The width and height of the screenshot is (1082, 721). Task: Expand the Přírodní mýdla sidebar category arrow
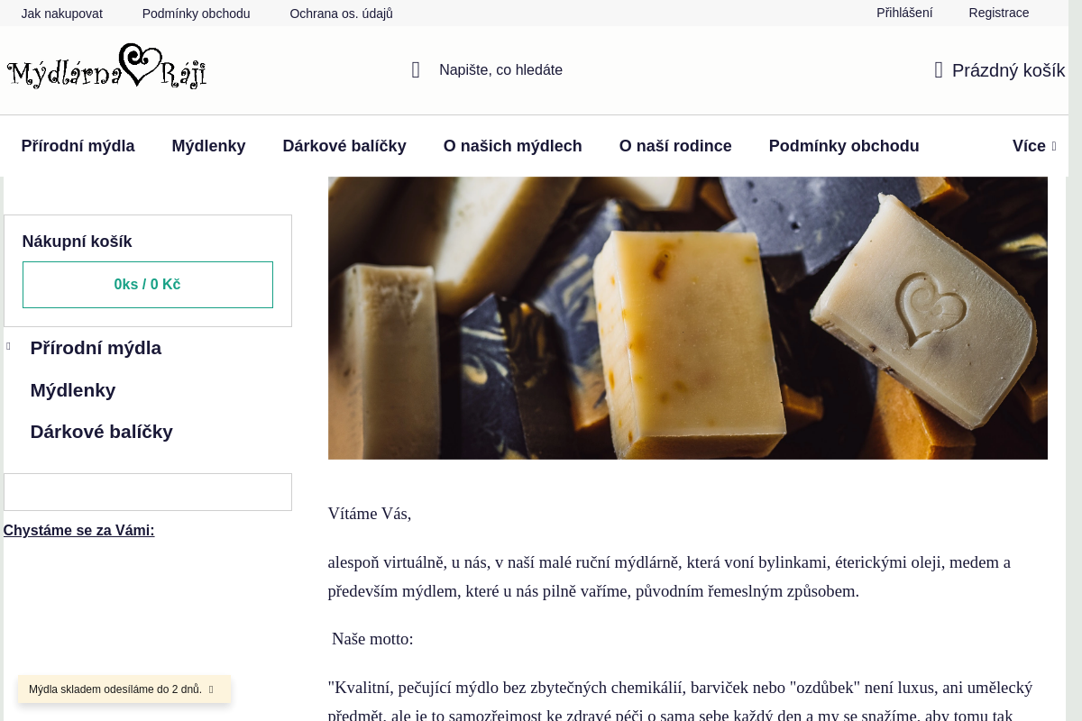click(9, 347)
